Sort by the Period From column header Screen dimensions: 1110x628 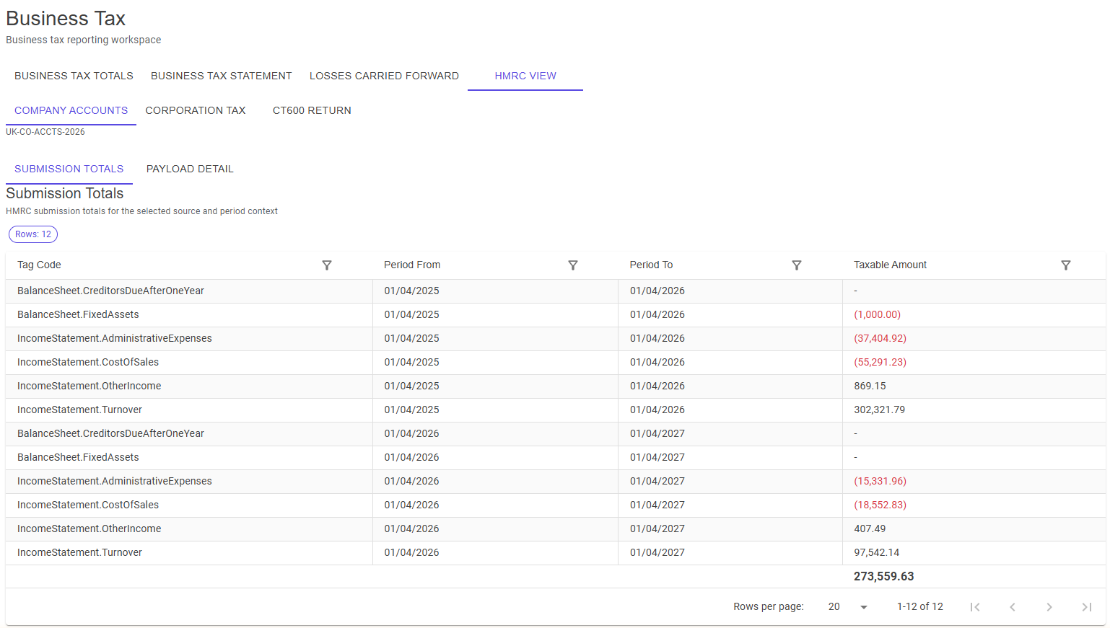(x=412, y=265)
